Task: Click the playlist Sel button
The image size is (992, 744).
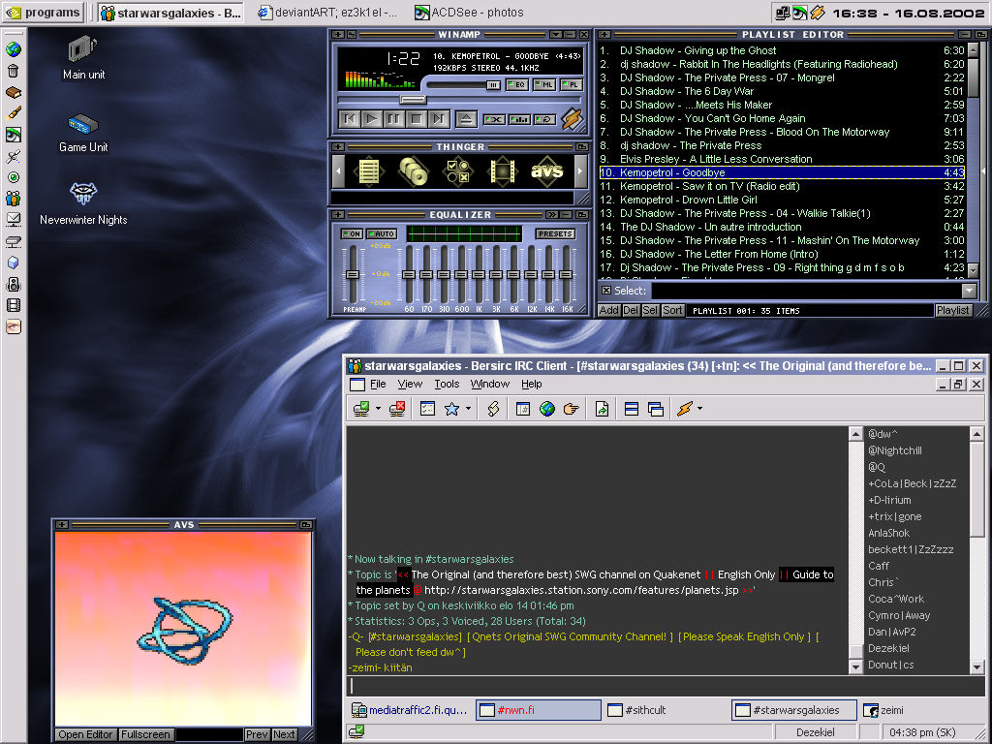Action: pyautogui.click(x=650, y=310)
